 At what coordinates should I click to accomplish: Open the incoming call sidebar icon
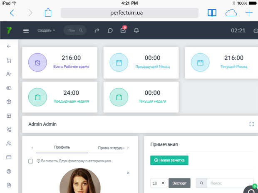coord(9,130)
